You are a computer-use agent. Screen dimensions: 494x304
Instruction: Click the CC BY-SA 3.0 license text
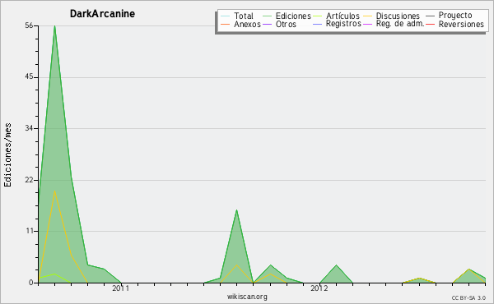point(468,297)
